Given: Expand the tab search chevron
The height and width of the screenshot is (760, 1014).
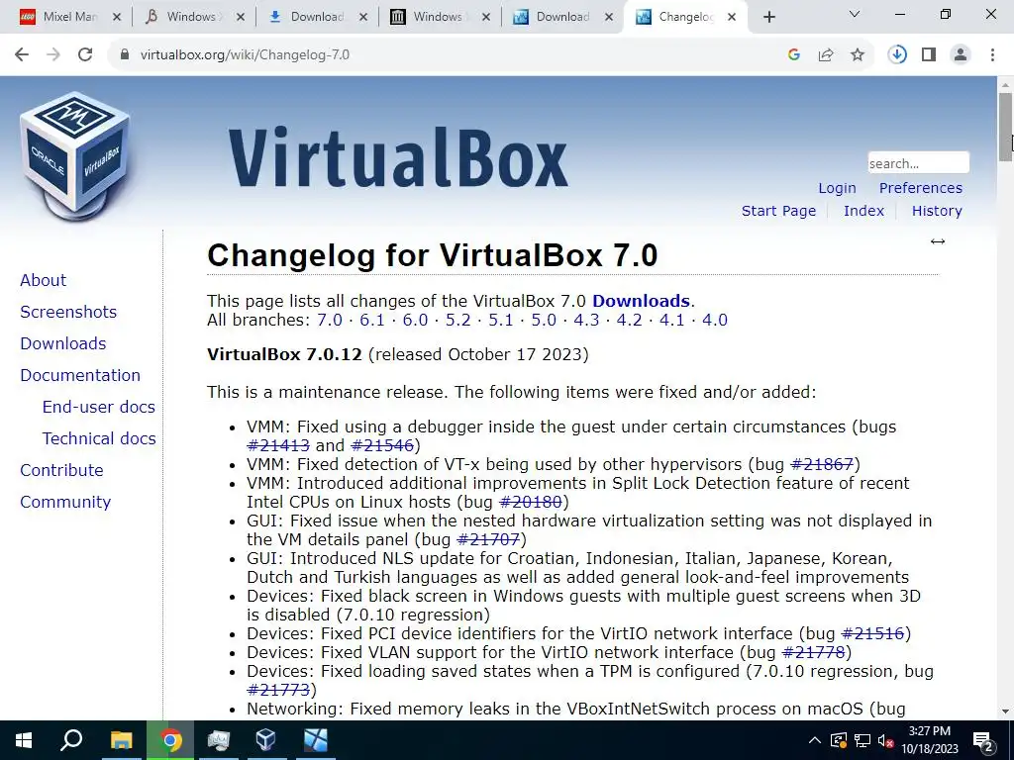Looking at the screenshot, I should pos(855,14).
